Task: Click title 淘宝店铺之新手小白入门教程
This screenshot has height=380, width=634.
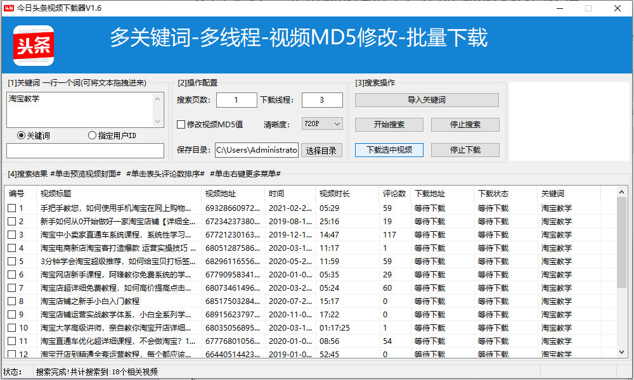Action: tap(90, 301)
